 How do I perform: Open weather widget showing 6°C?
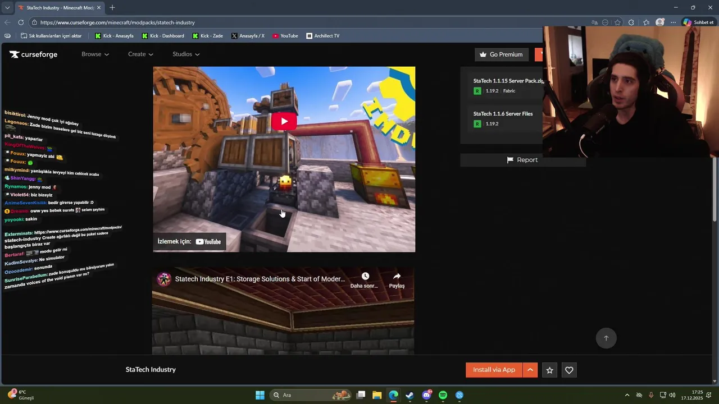tap(21, 395)
